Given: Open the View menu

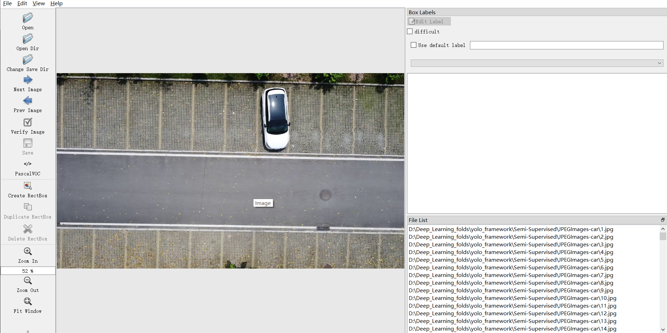Looking at the screenshot, I should (39, 3).
